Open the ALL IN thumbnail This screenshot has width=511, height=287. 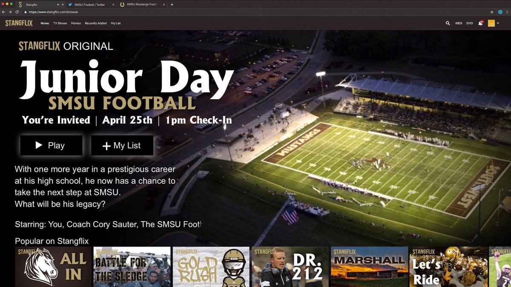[53, 267]
